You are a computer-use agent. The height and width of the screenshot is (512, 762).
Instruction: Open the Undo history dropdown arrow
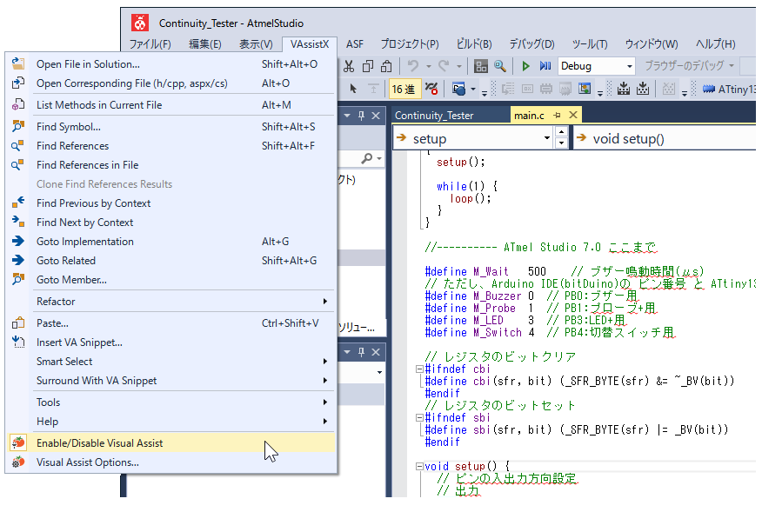point(429,66)
